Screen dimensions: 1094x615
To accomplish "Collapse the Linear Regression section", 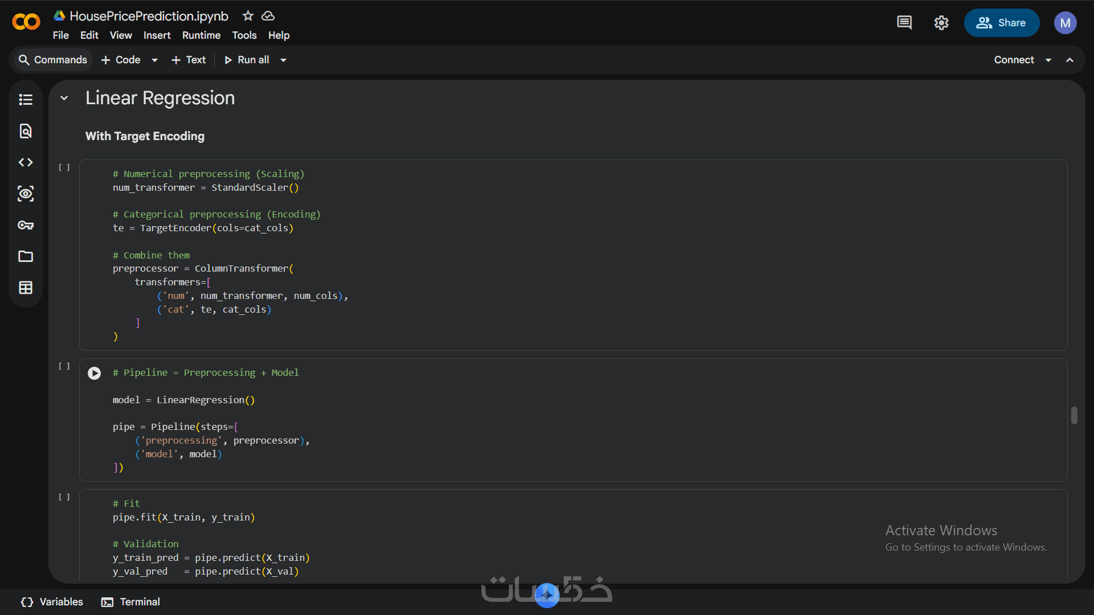I will point(64,98).
